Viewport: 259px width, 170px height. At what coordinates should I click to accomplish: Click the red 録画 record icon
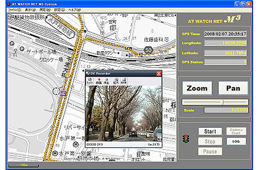99,81
